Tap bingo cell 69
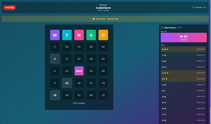211x124 pixels. pos(103,71)
